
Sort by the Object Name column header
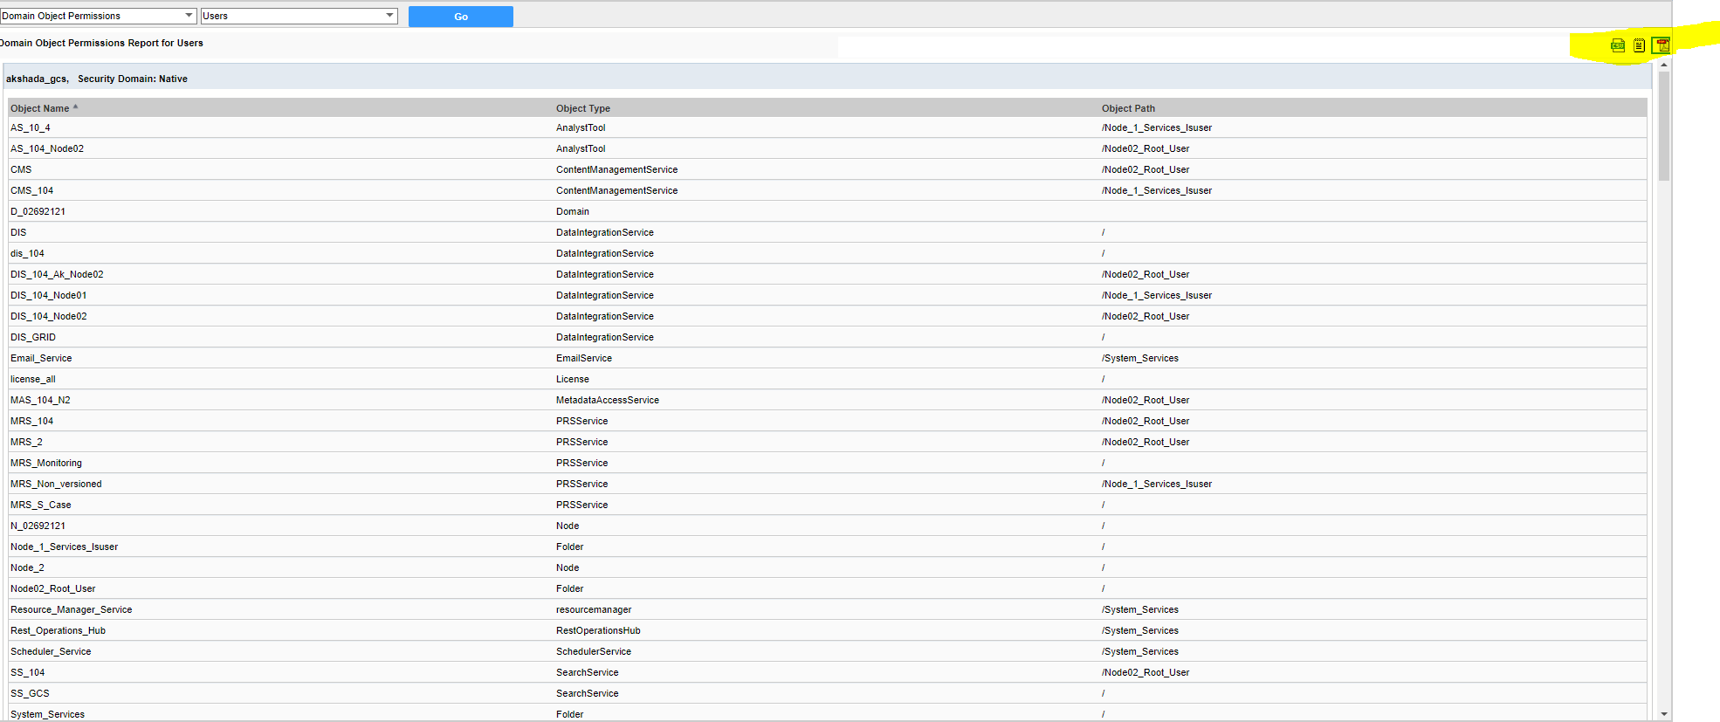40,108
